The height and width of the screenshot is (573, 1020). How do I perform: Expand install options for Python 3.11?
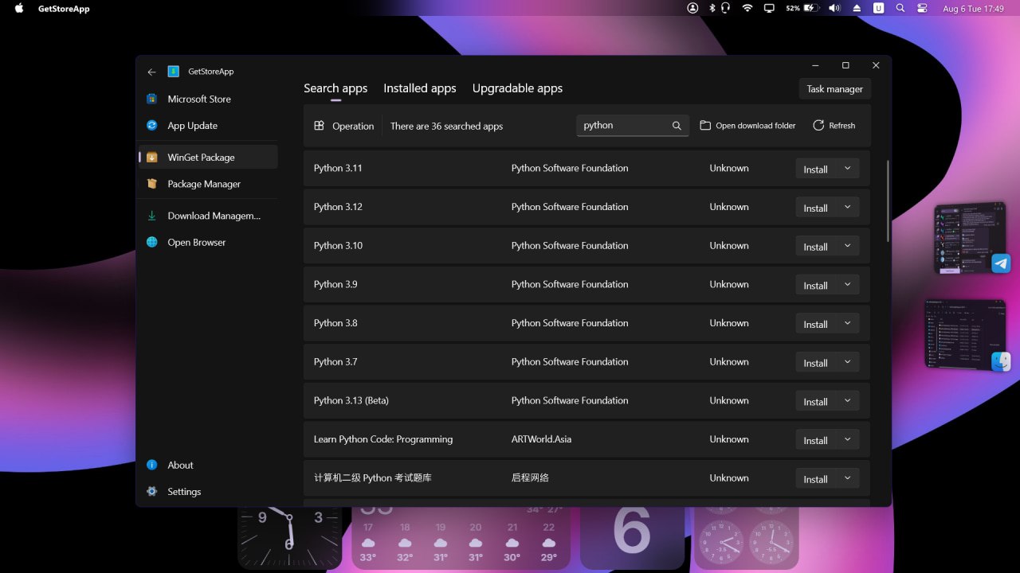point(847,169)
